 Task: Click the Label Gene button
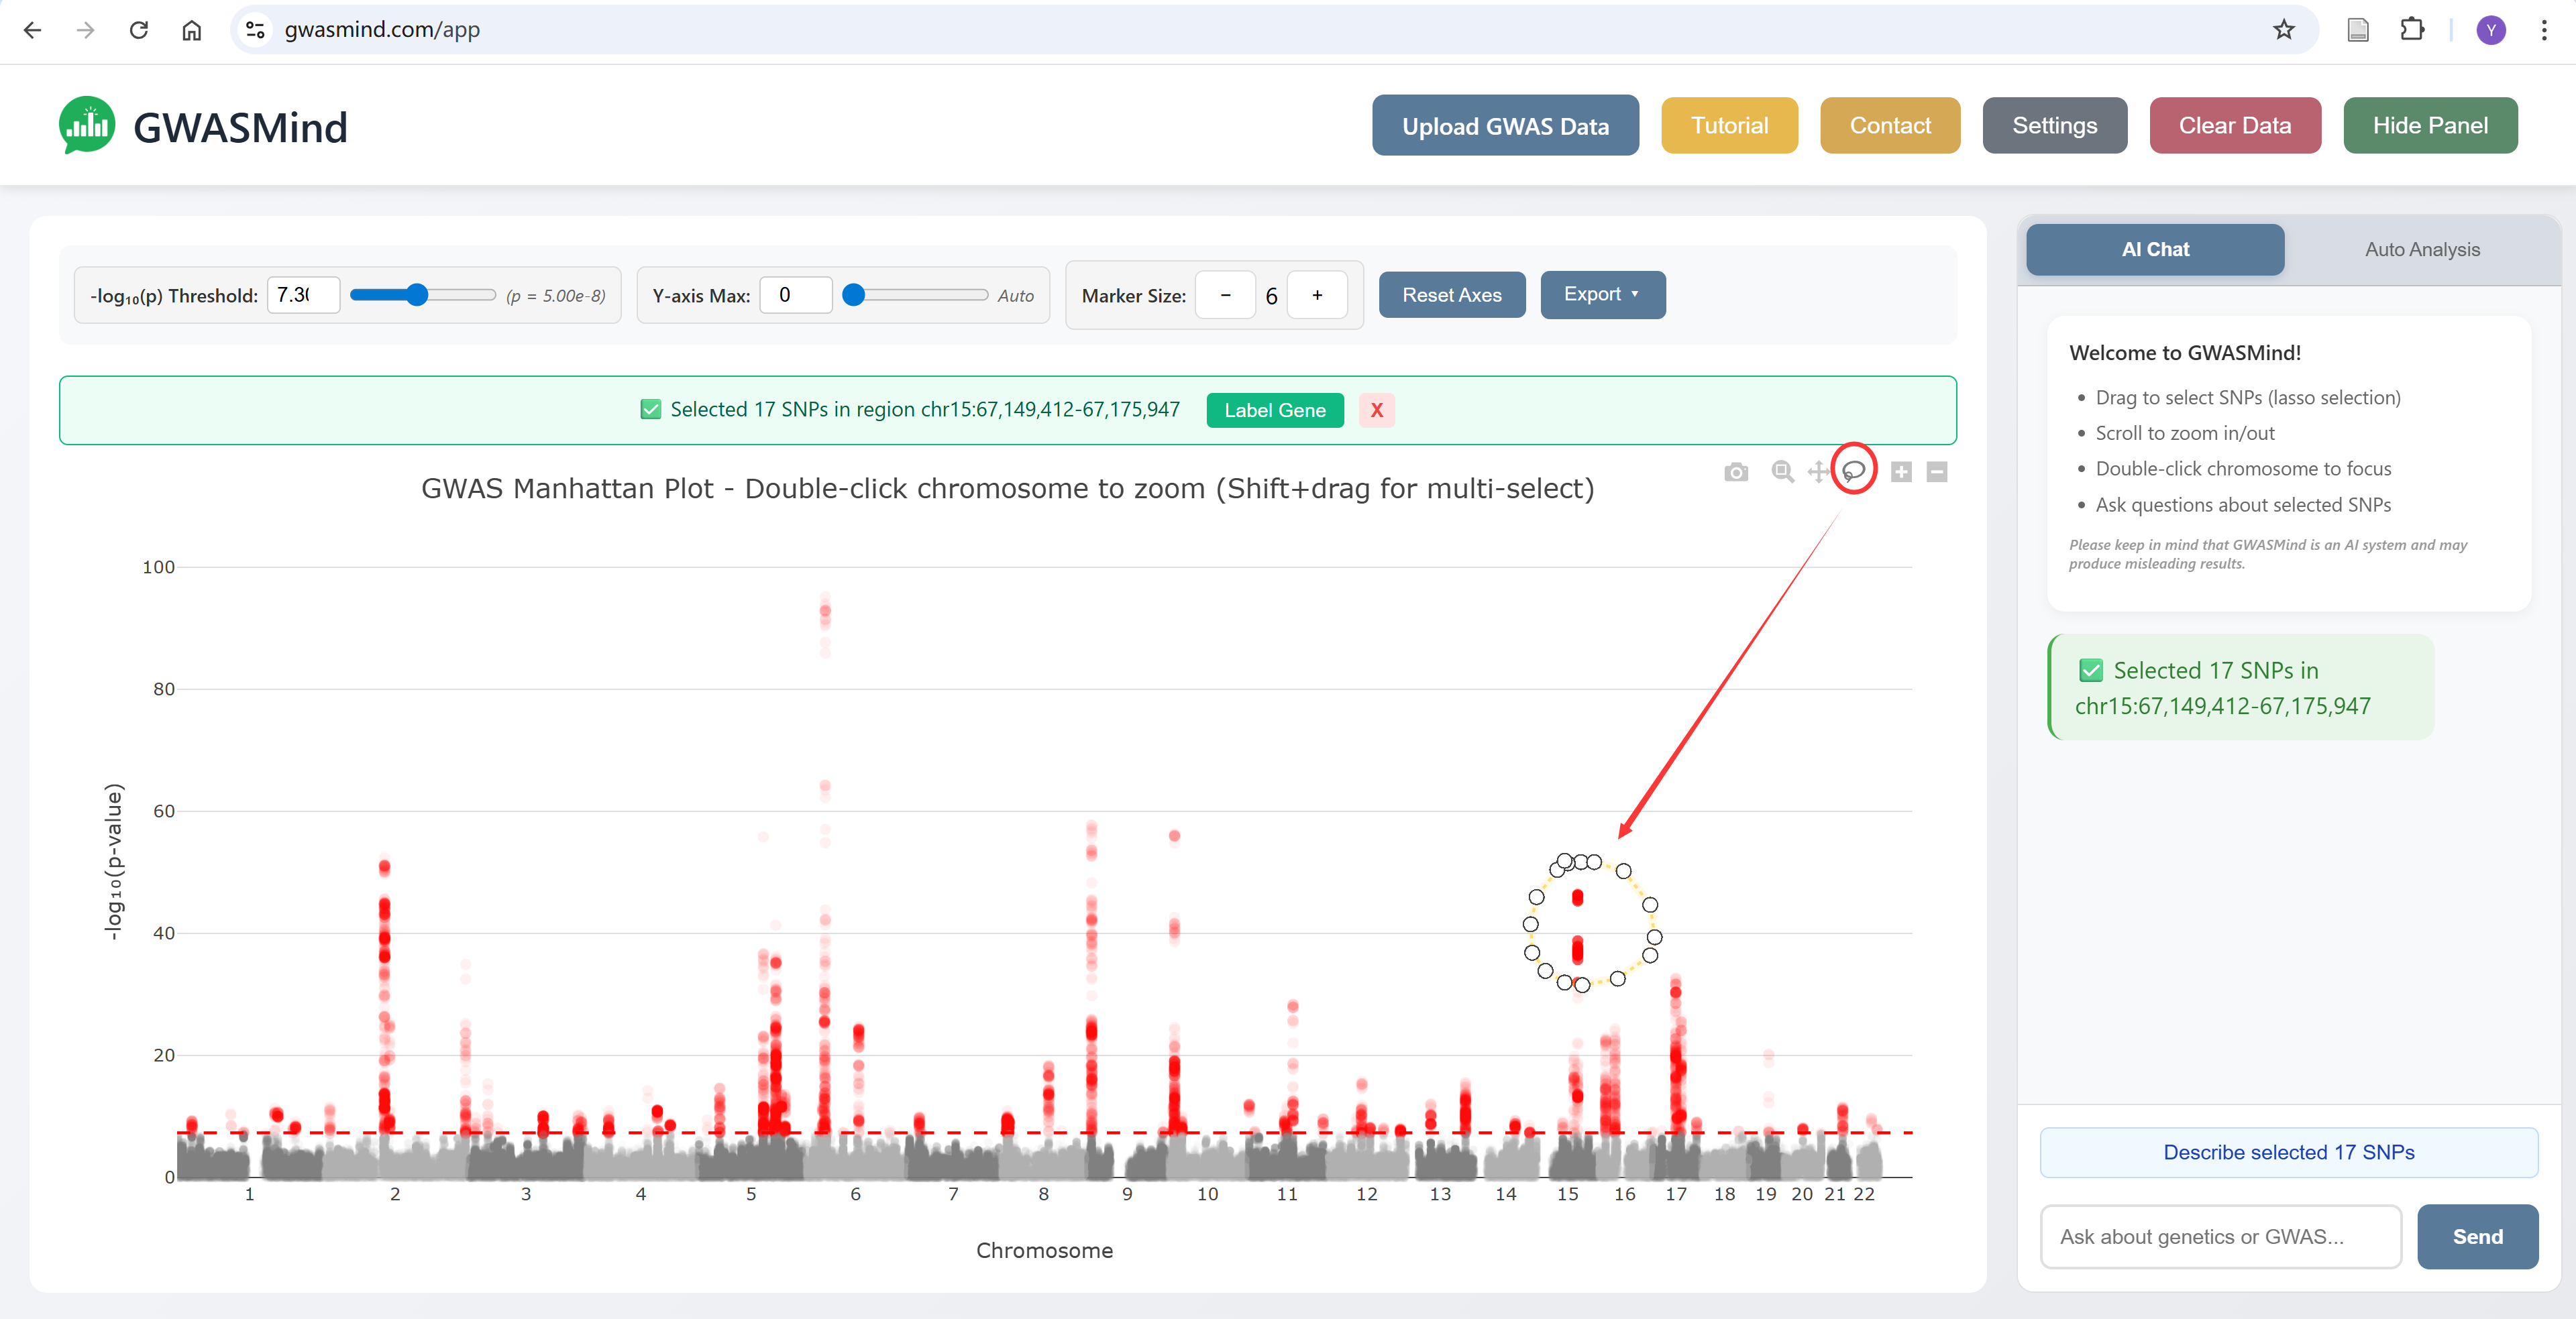pos(1274,410)
